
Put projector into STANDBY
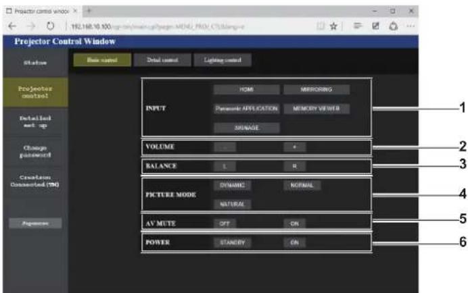[x=232, y=242]
